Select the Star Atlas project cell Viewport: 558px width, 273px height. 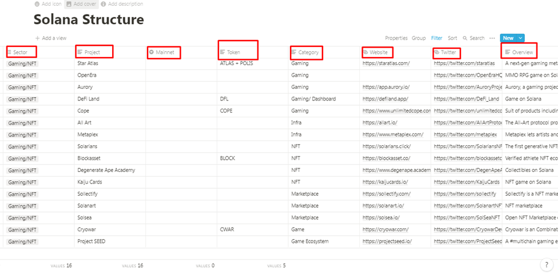pyautogui.click(x=110, y=63)
